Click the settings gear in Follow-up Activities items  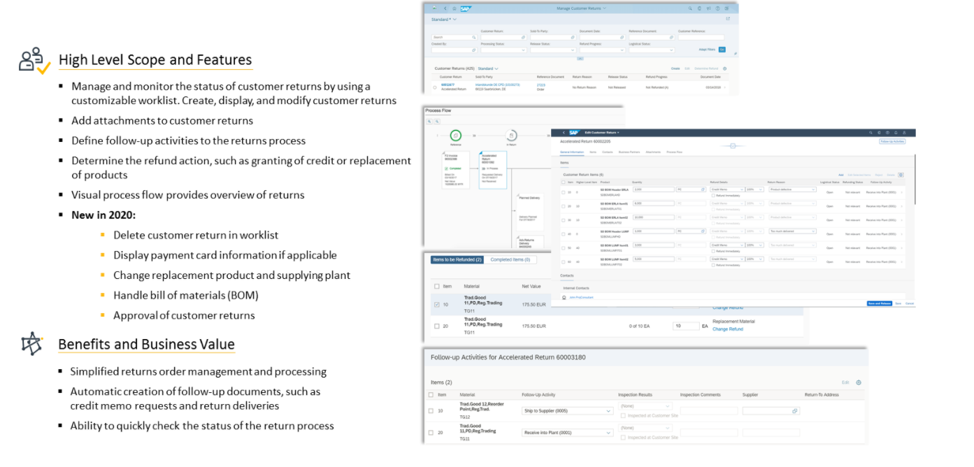(859, 382)
